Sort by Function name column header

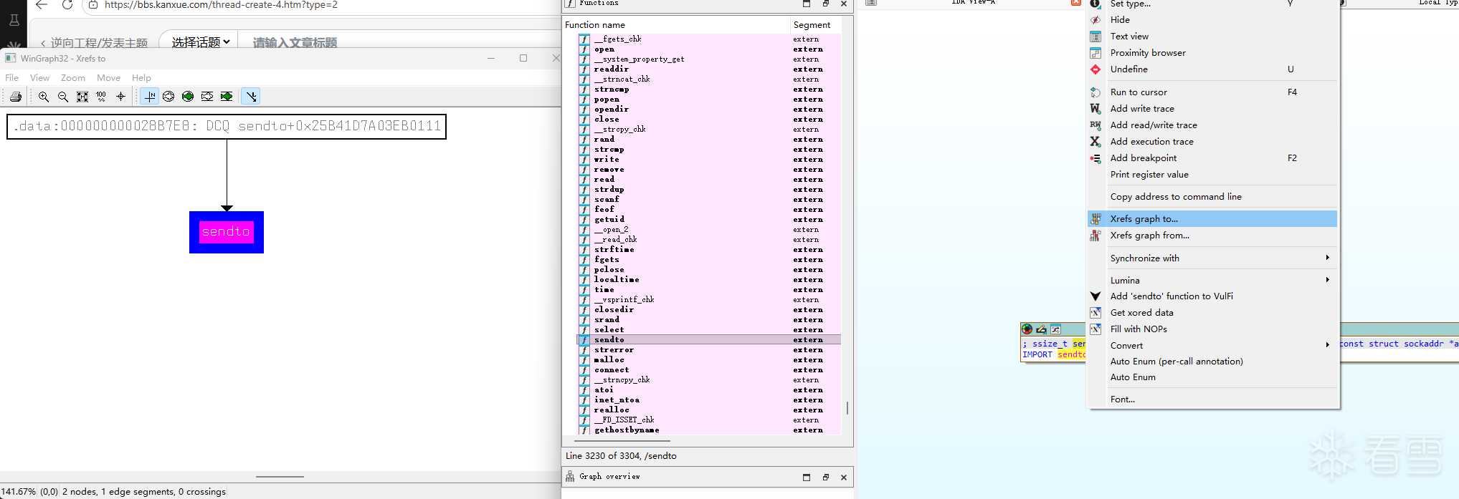(x=676, y=25)
